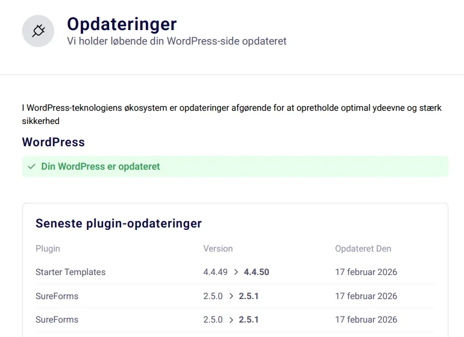464x337 pixels.
Task: Click the WordPress section heading
Action: [x=53, y=142]
